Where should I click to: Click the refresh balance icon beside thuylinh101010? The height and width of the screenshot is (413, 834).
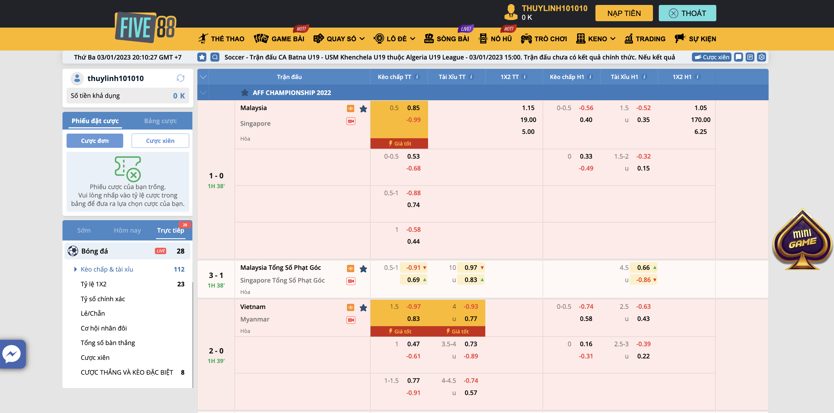tap(180, 78)
